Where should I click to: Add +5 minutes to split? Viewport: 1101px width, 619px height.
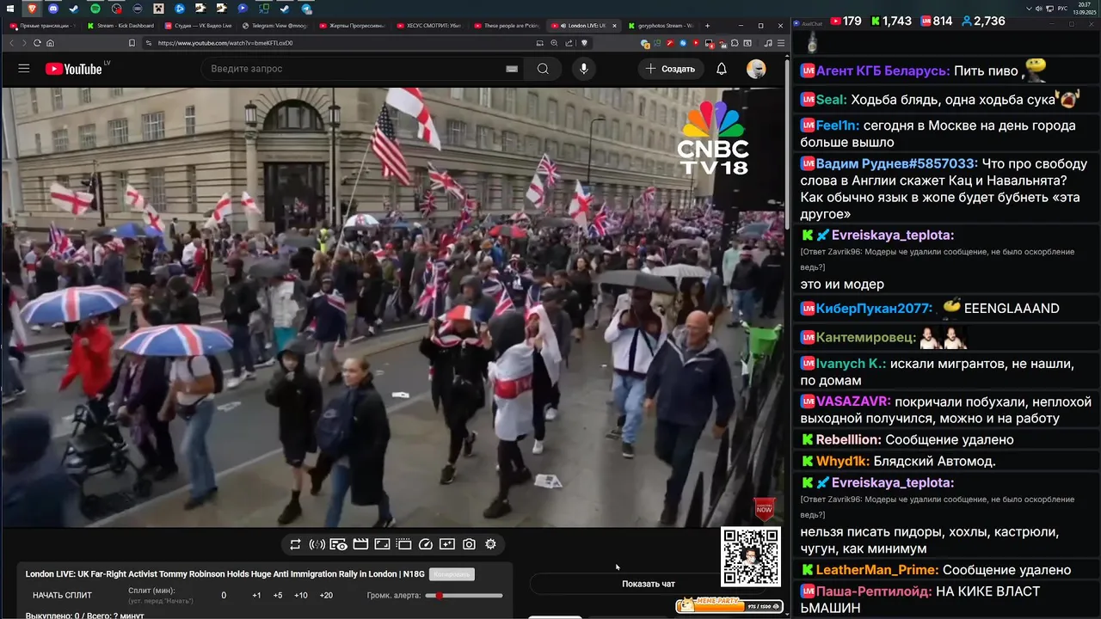coord(278,596)
